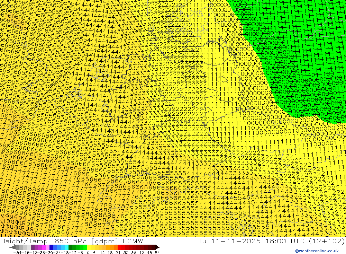
Task: Click the '24' legend value under red
Action: 118,253
